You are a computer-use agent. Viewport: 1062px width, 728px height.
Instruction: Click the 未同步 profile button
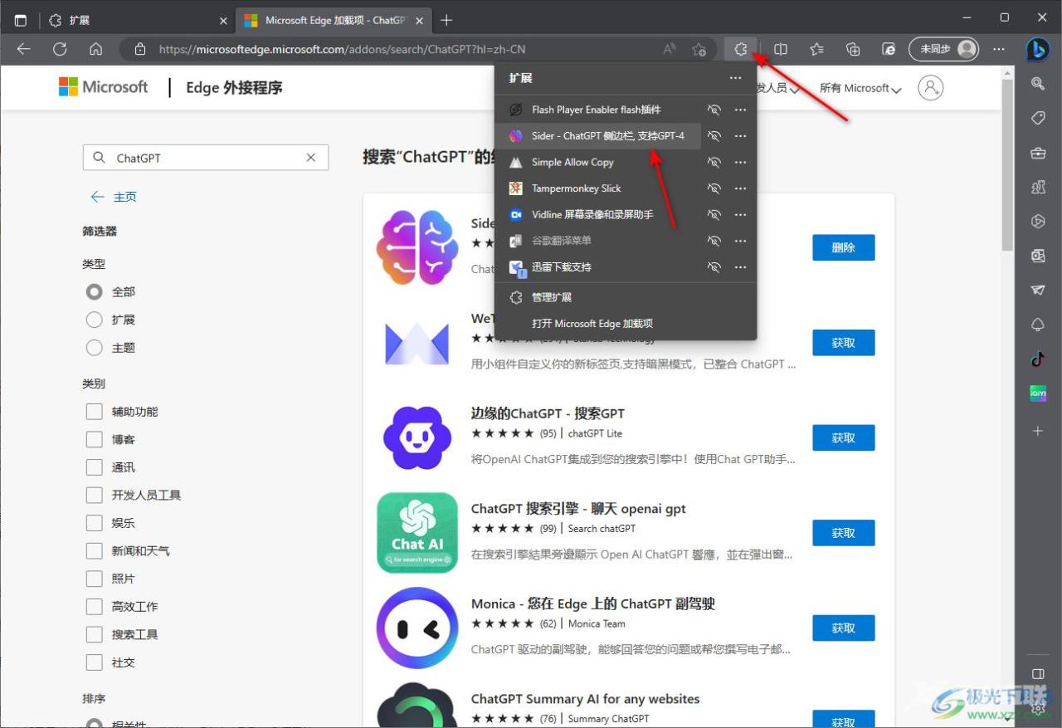pyautogui.click(x=943, y=49)
